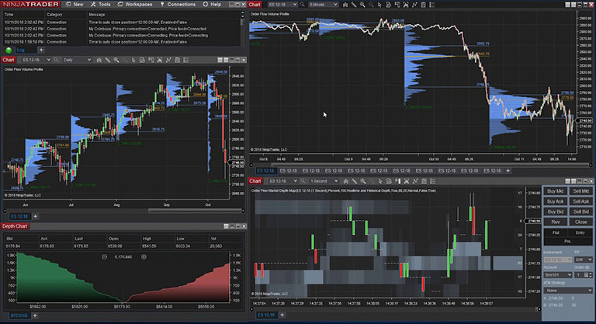Select the BTCUSD depth chart tab
The image size is (596, 324).
pyautogui.click(x=19, y=315)
